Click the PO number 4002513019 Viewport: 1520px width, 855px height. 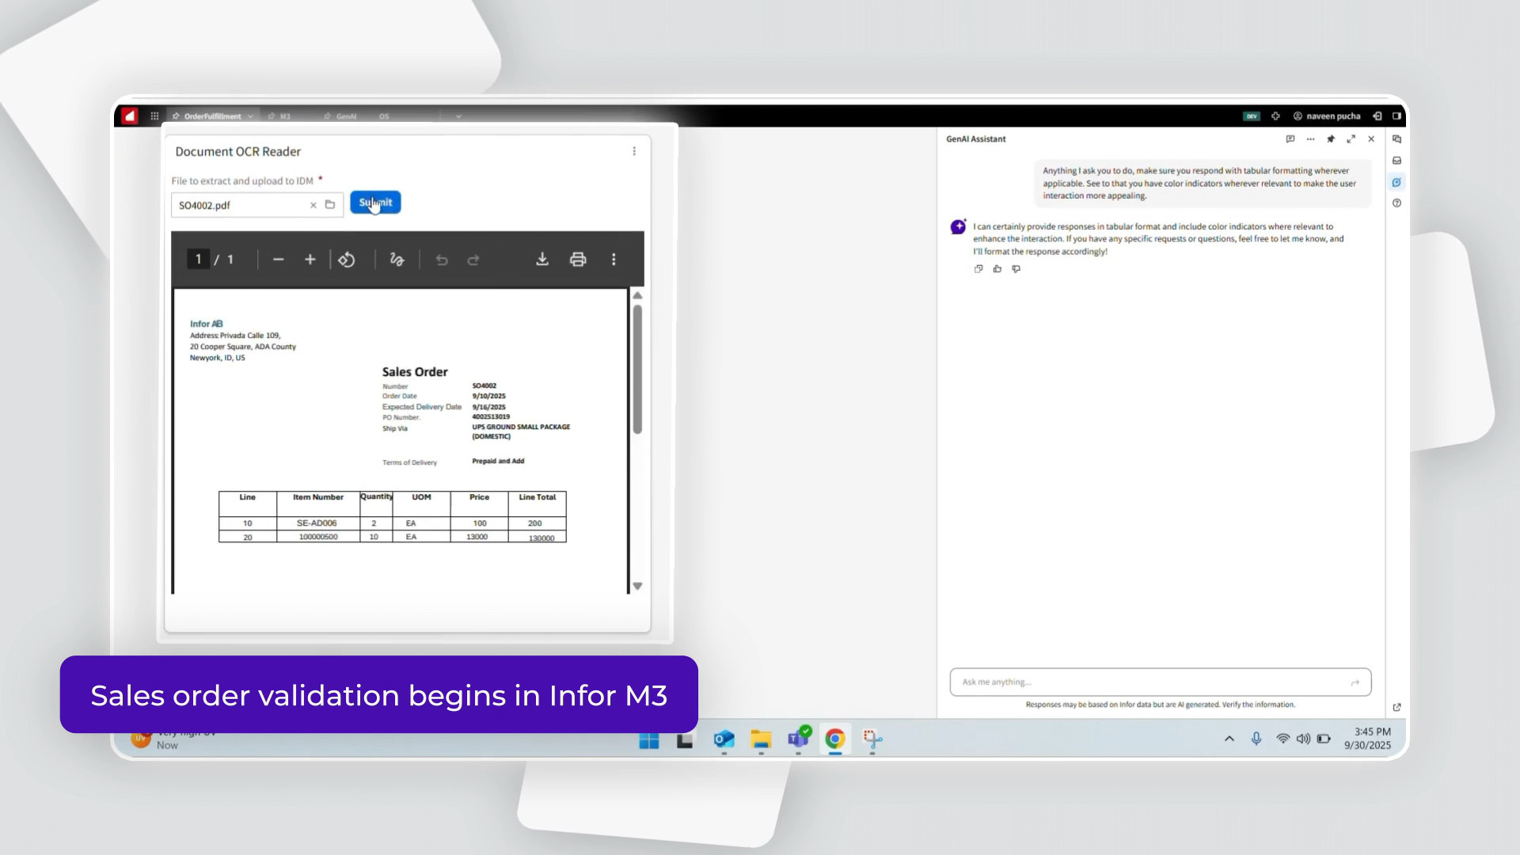[491, 416]
